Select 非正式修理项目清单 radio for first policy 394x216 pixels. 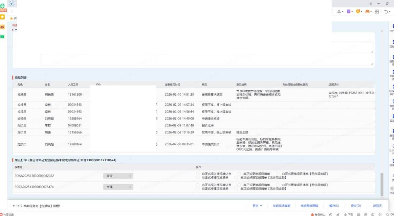(198, 177)
